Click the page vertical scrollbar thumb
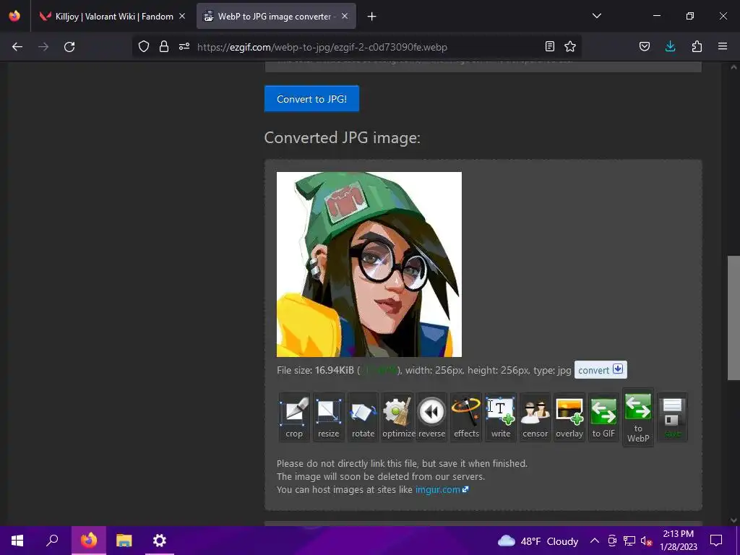 (x=733, y=318)
